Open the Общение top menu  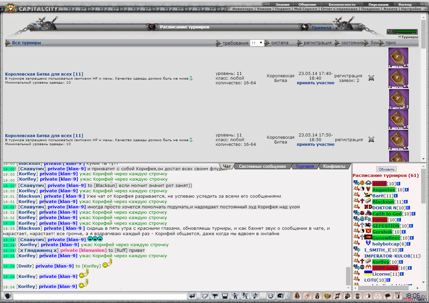307,5
